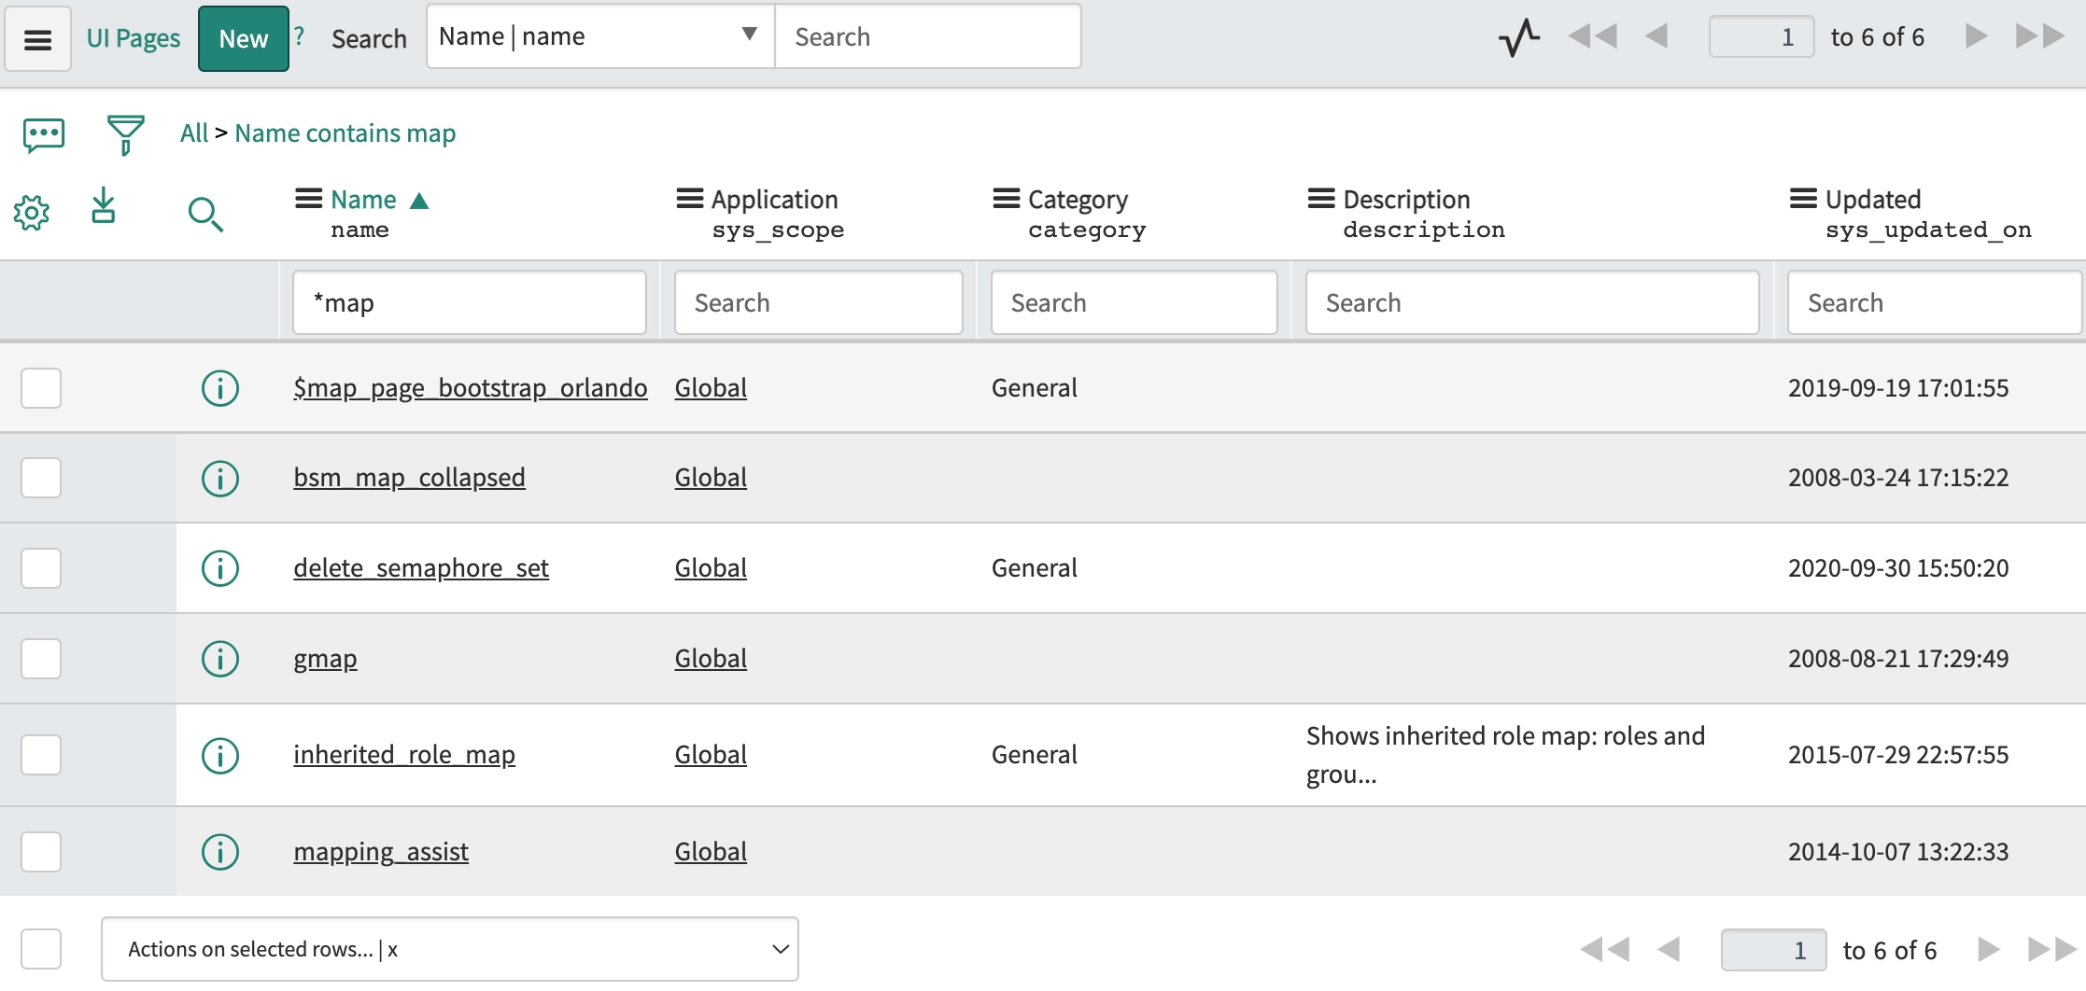The width and height of the screenshot is (2086, 991).
Task: Select the delete_semaphore_set row checkbox
Action: click(41, 568)
